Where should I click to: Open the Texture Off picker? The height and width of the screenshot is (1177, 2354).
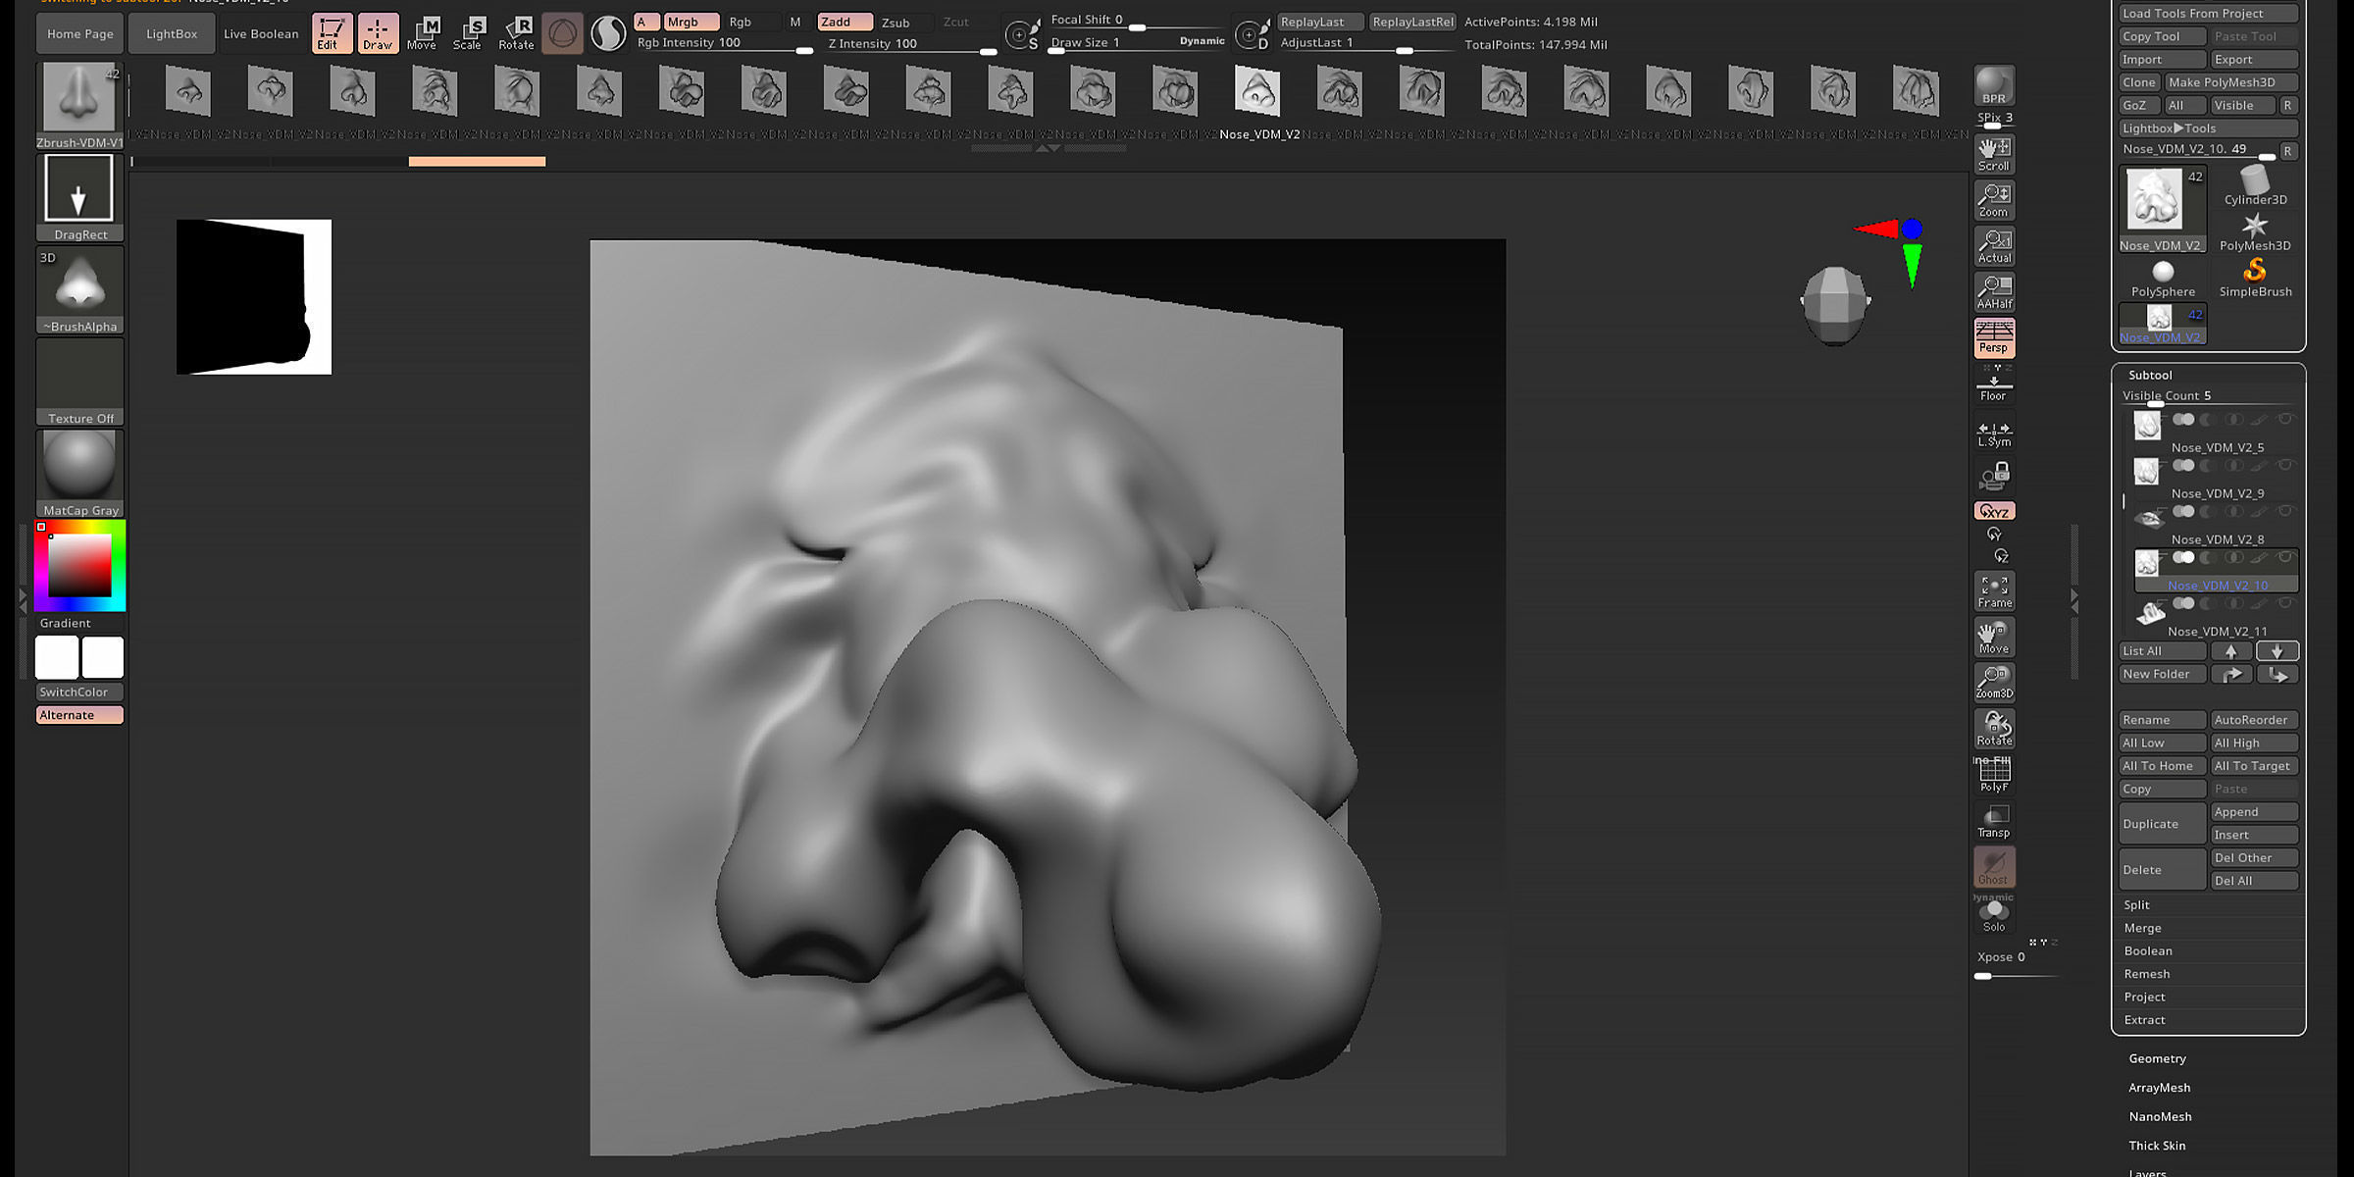pyautogui.click(x=79, y=382)
